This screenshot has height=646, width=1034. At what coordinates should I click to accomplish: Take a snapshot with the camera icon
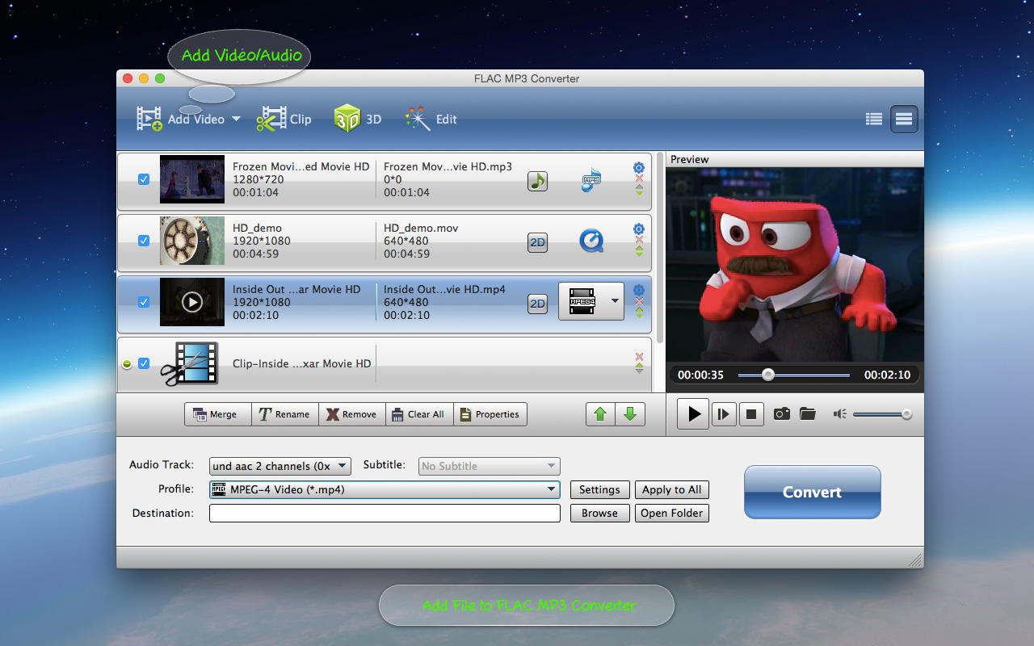click(781, 414)
